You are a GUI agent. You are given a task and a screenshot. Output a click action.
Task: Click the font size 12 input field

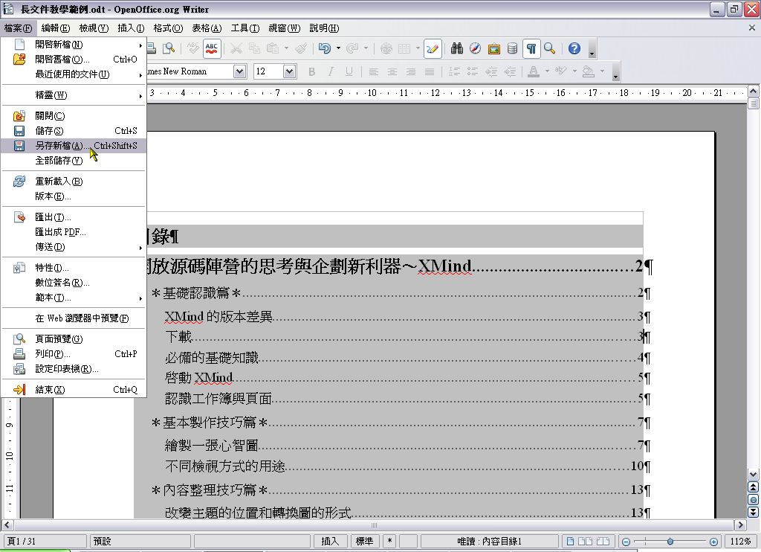[x=268, y=71]
